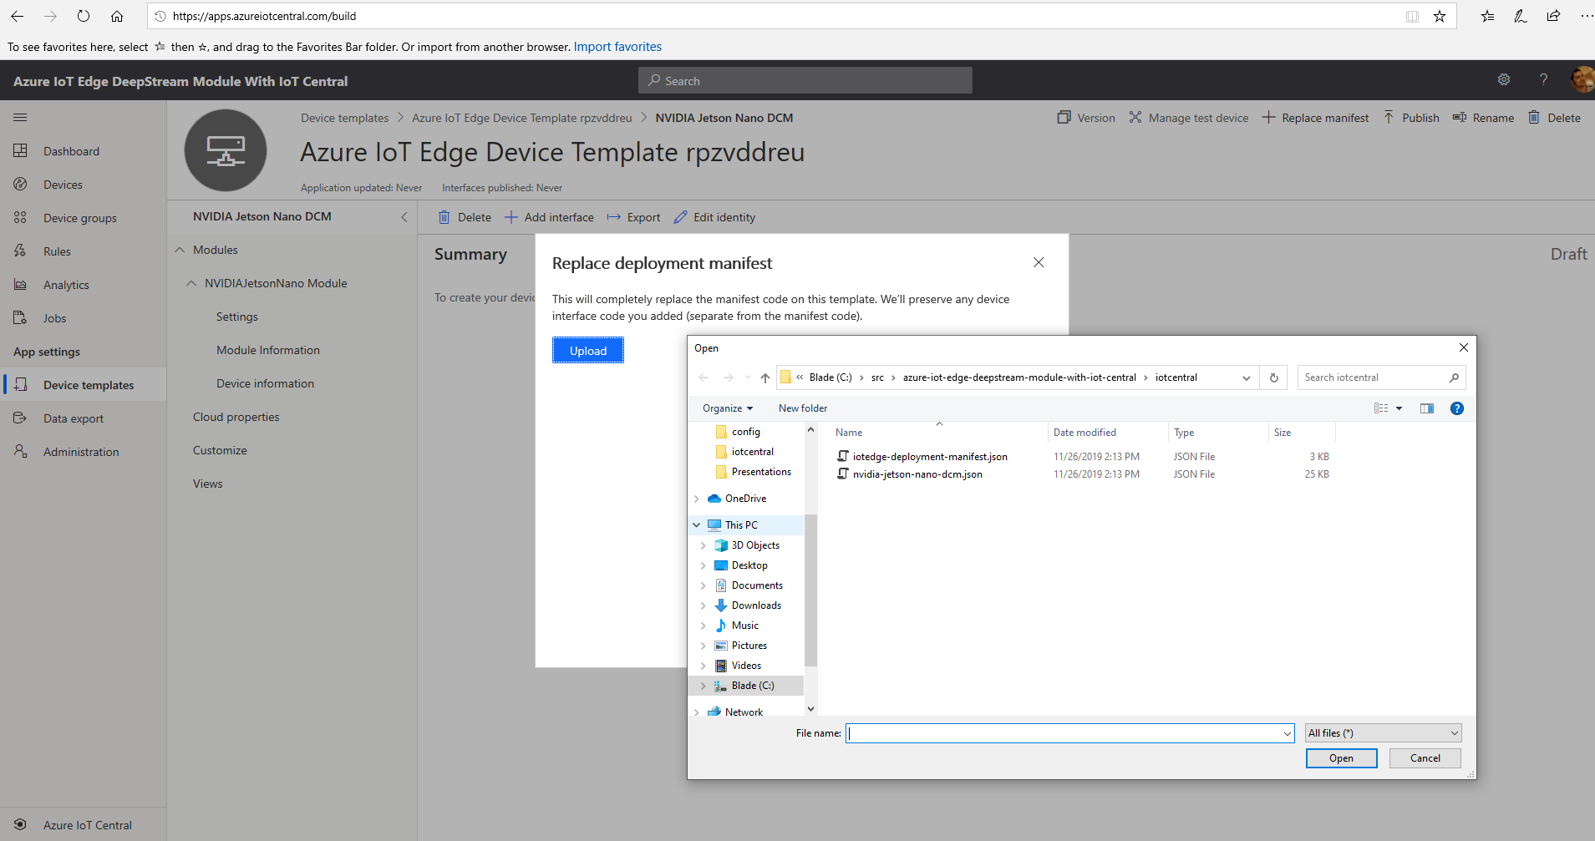Click New folder button
Viewport: 1595px width, 841px height.
803,408
